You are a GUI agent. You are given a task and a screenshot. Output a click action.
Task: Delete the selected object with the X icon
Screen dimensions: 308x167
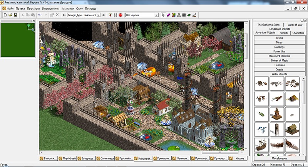click(x=57, y=15)
